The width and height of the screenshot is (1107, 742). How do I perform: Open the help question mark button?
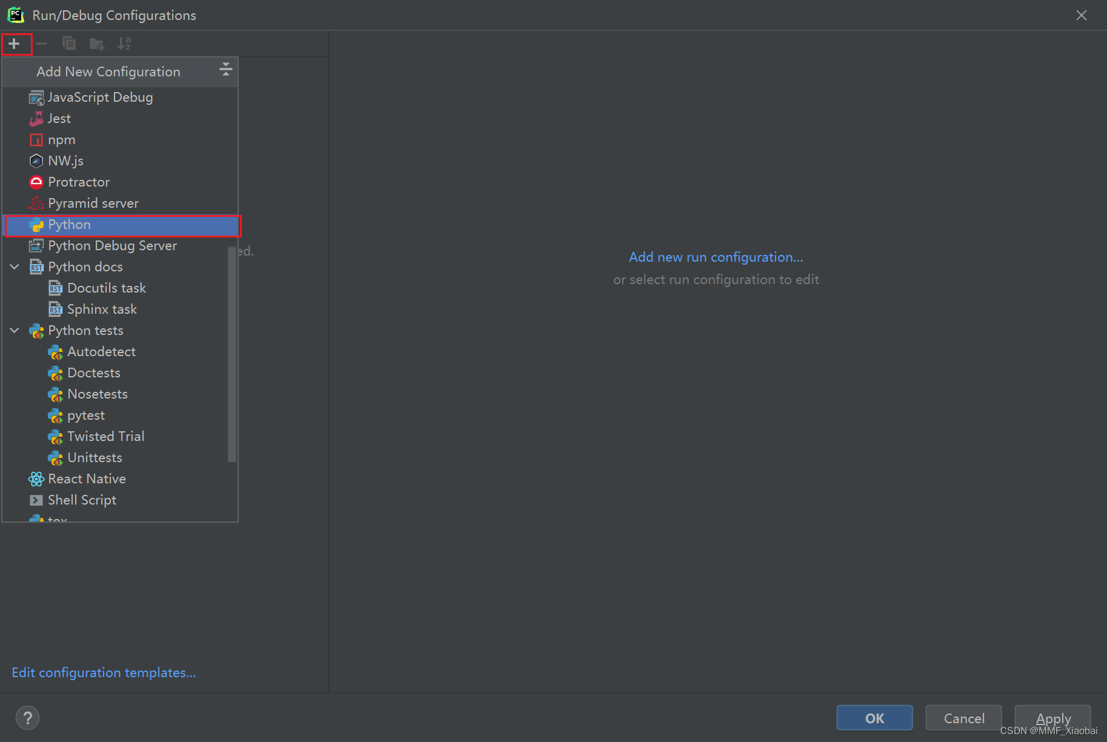click(27, 718)
